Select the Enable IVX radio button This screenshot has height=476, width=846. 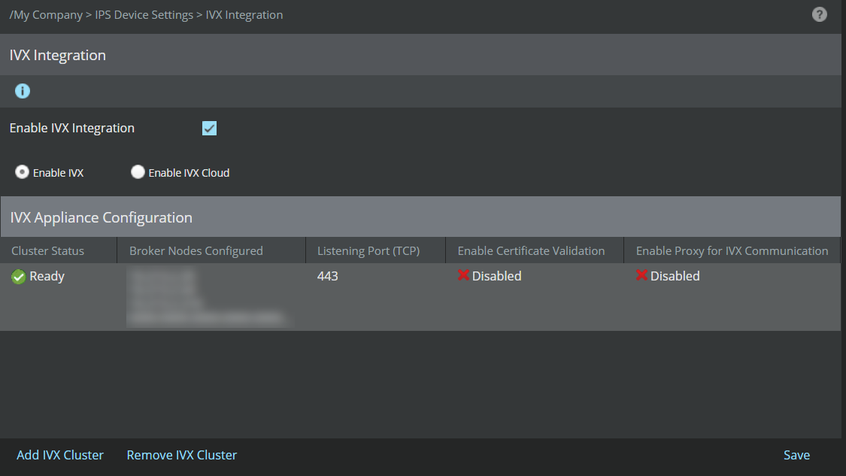(22, 172)
